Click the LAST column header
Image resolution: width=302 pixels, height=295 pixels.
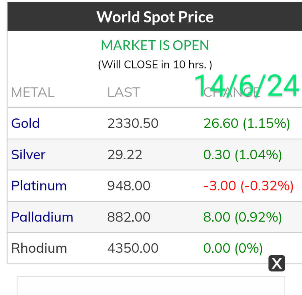click(123, 92)
